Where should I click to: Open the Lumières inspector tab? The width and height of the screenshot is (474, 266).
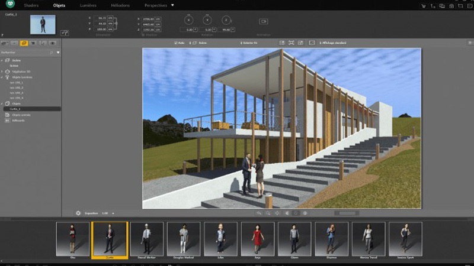88,5
